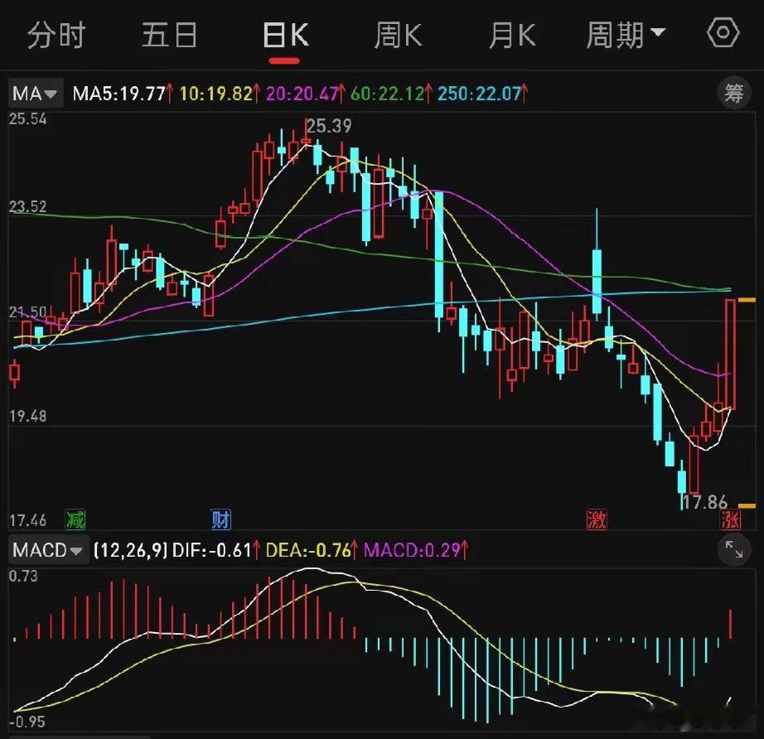Tap the 17.46 axis label
Screen dimensions: 764x739
click(28, 520)
